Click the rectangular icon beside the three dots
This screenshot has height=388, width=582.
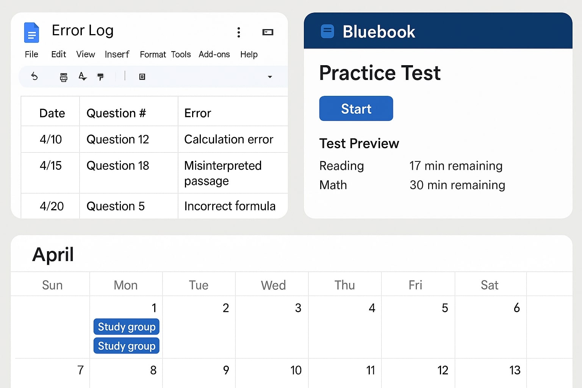click(x=268, y=32)
